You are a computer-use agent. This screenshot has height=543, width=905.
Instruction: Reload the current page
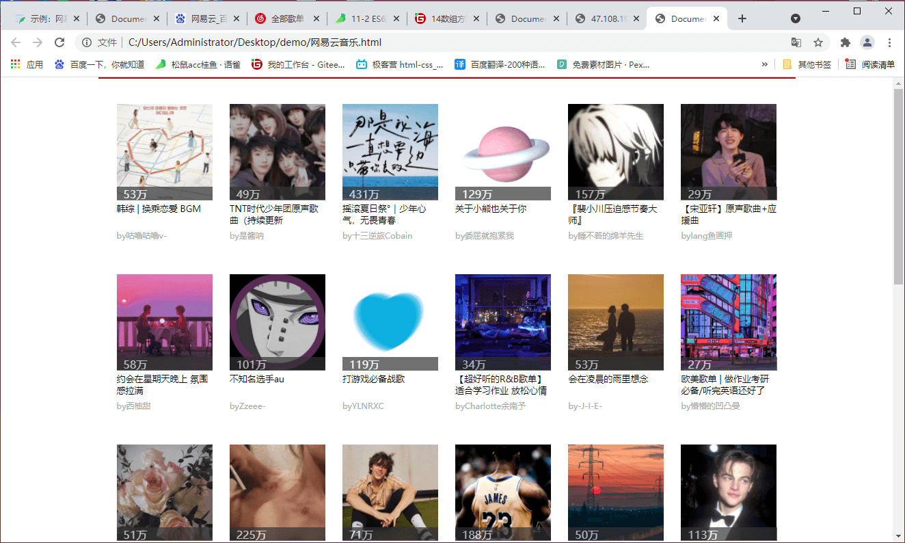[59, 42]
